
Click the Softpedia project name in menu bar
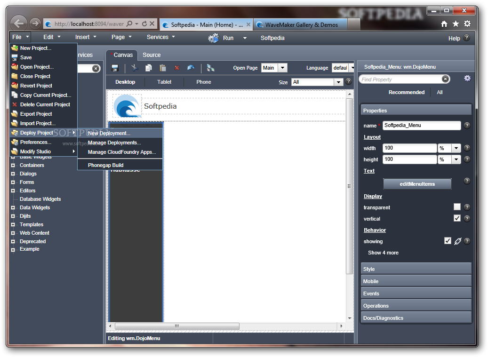(x=272, y=38)
